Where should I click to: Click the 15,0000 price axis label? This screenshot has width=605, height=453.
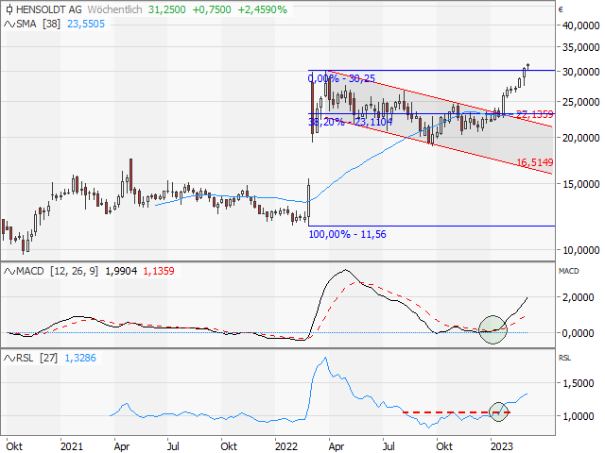pos(581,184)
